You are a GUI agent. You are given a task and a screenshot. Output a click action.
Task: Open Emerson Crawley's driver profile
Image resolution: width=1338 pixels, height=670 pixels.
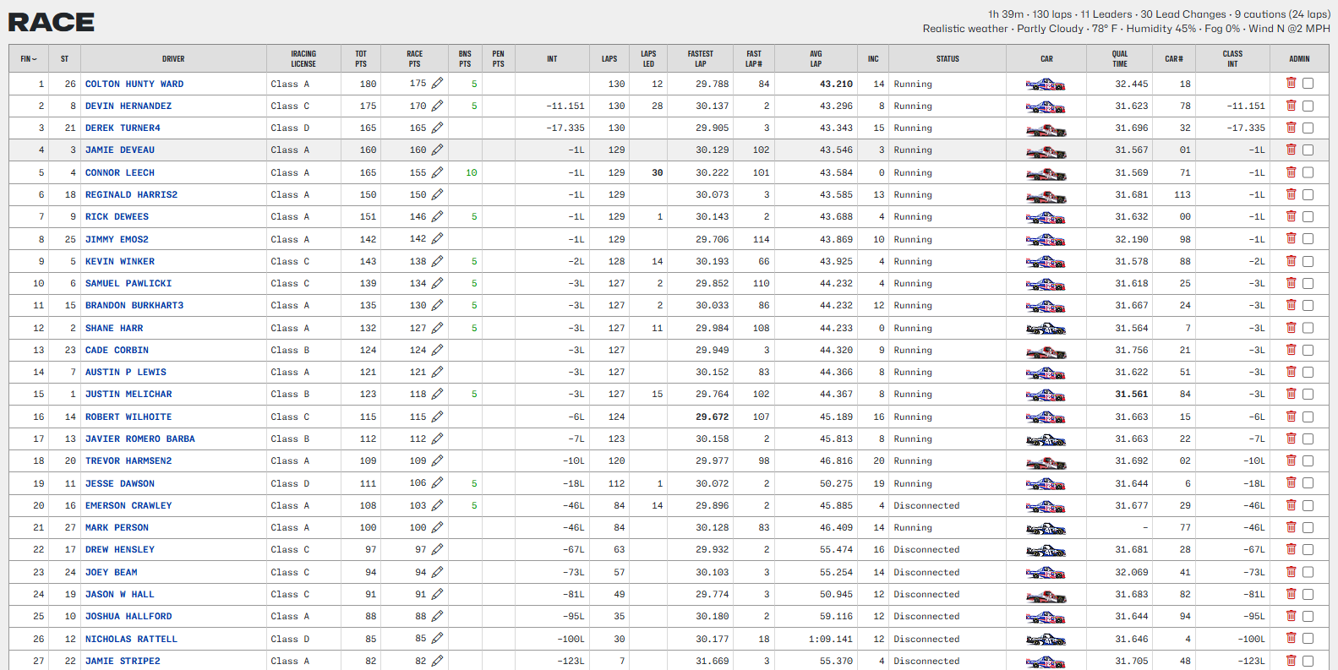coord(128,505)
